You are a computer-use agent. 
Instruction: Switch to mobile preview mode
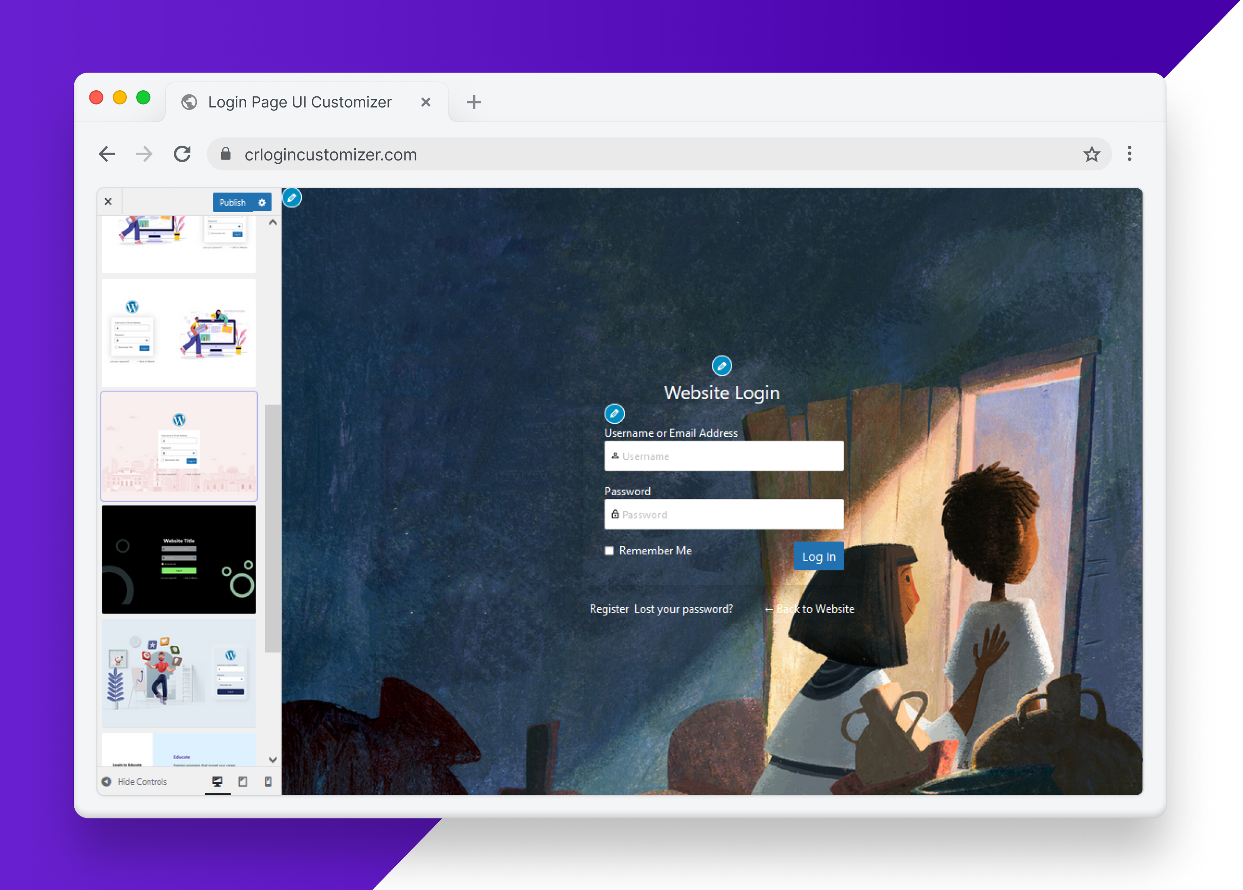269,782
